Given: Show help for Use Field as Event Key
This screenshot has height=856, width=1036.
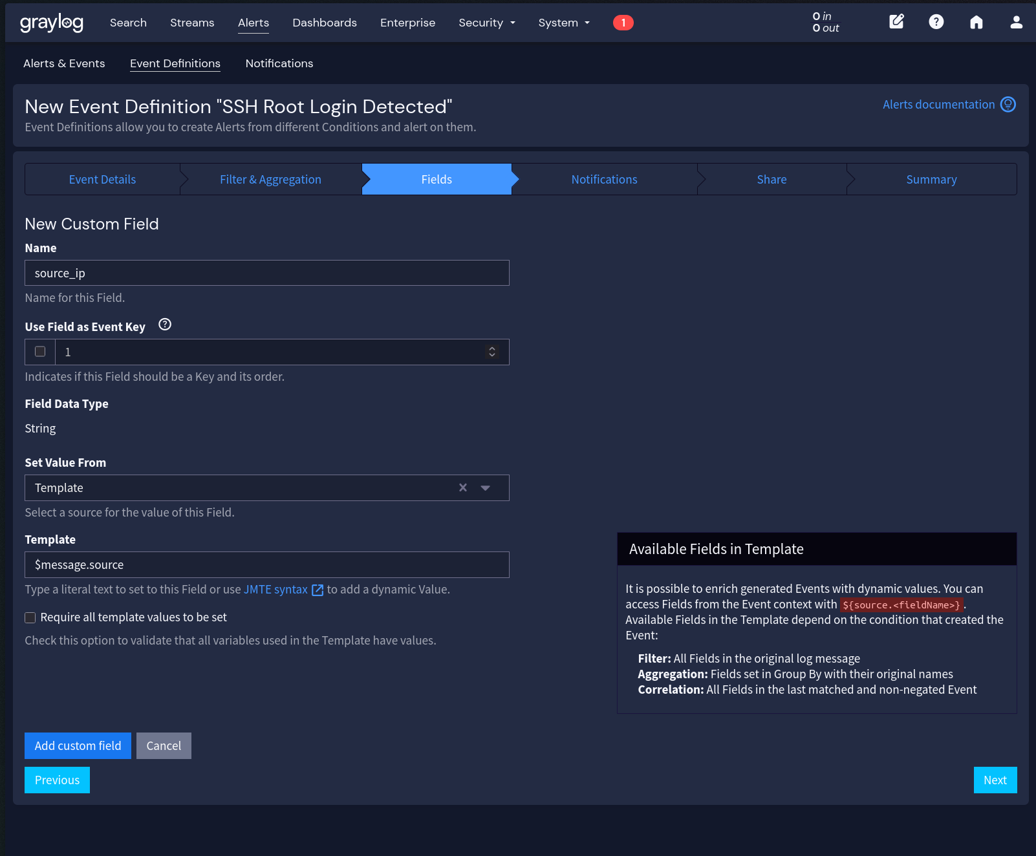Looking at the screenshot, I should (x=165, y=325).
